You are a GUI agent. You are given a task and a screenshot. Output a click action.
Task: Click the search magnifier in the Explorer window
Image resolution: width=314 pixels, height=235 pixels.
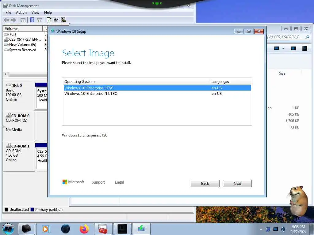tap(307, 37)
